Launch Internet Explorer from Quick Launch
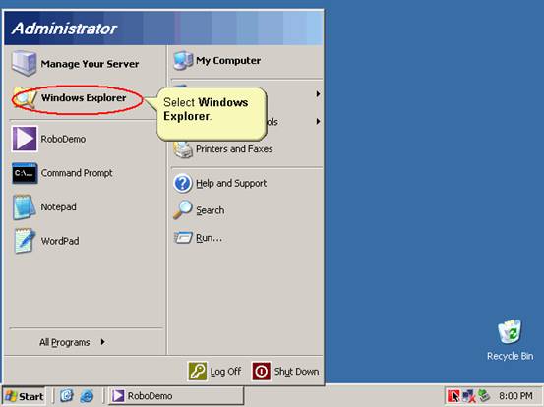This screenshot has height=407, width=544. coord(87,396)
